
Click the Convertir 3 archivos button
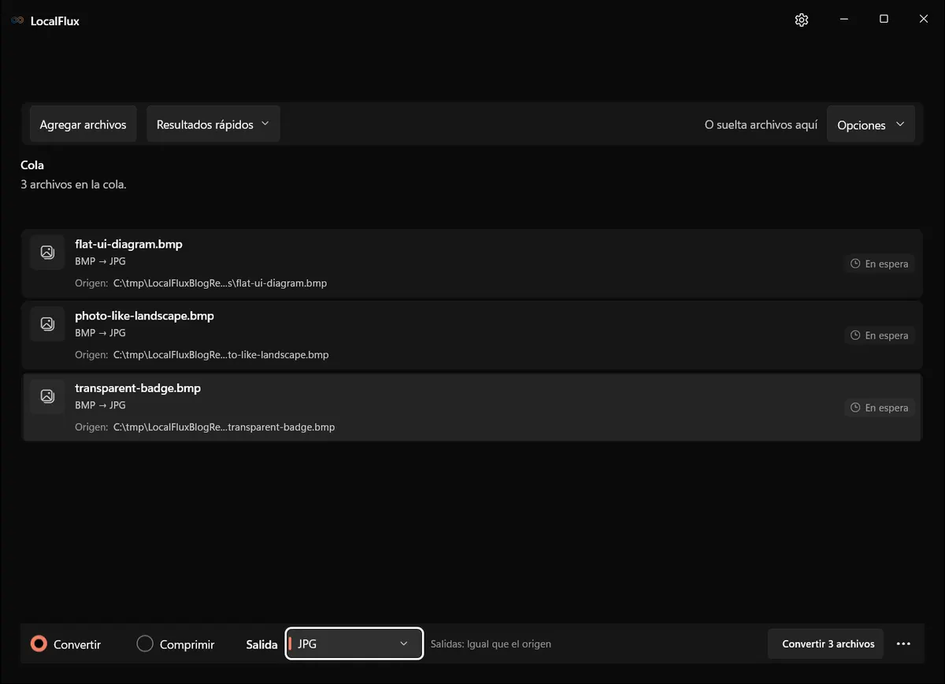[826, 644]
